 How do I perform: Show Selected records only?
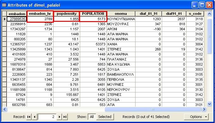point(105,117)
